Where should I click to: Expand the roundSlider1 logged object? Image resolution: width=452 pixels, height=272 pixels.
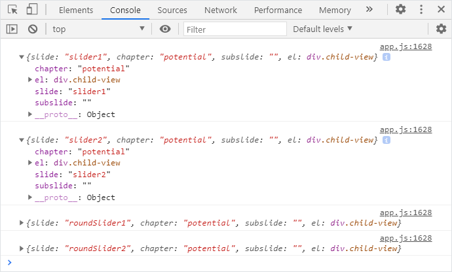tap(22, 224)
